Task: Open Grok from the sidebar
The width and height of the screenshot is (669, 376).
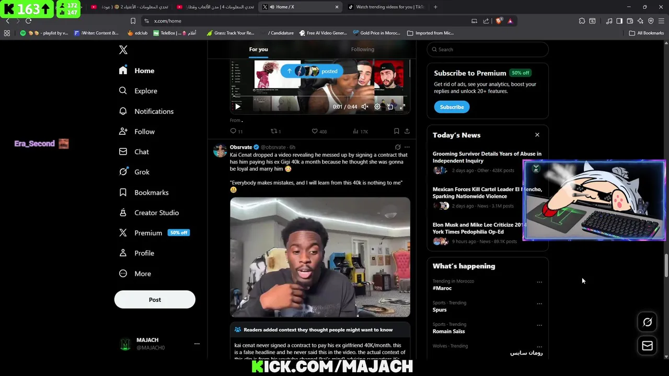Action: point(134,172)
